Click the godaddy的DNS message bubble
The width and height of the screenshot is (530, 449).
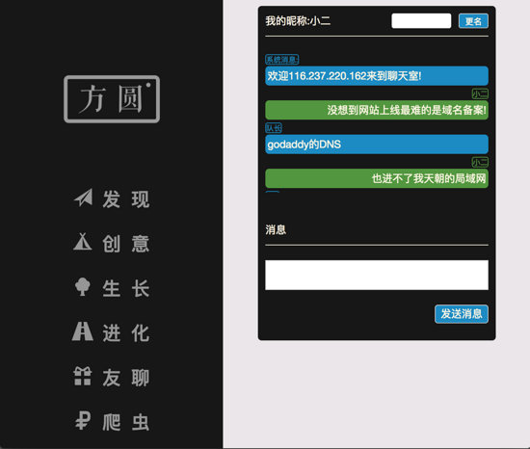point(377,145)
